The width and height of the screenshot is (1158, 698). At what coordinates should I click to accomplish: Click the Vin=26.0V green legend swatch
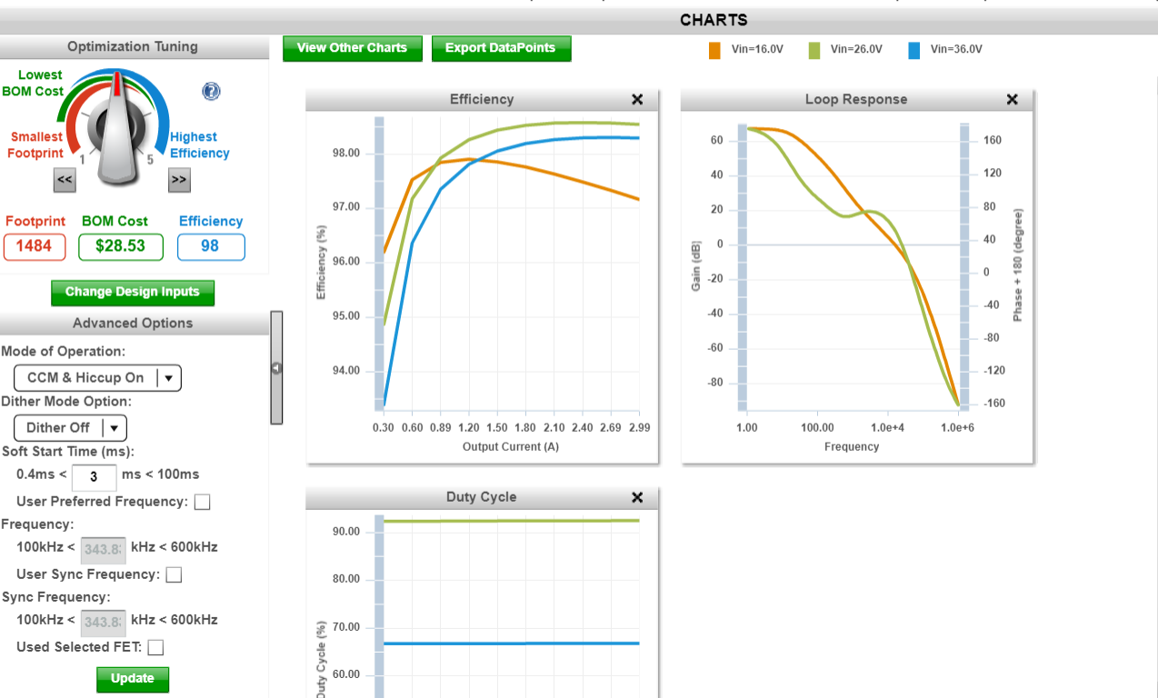814,50
